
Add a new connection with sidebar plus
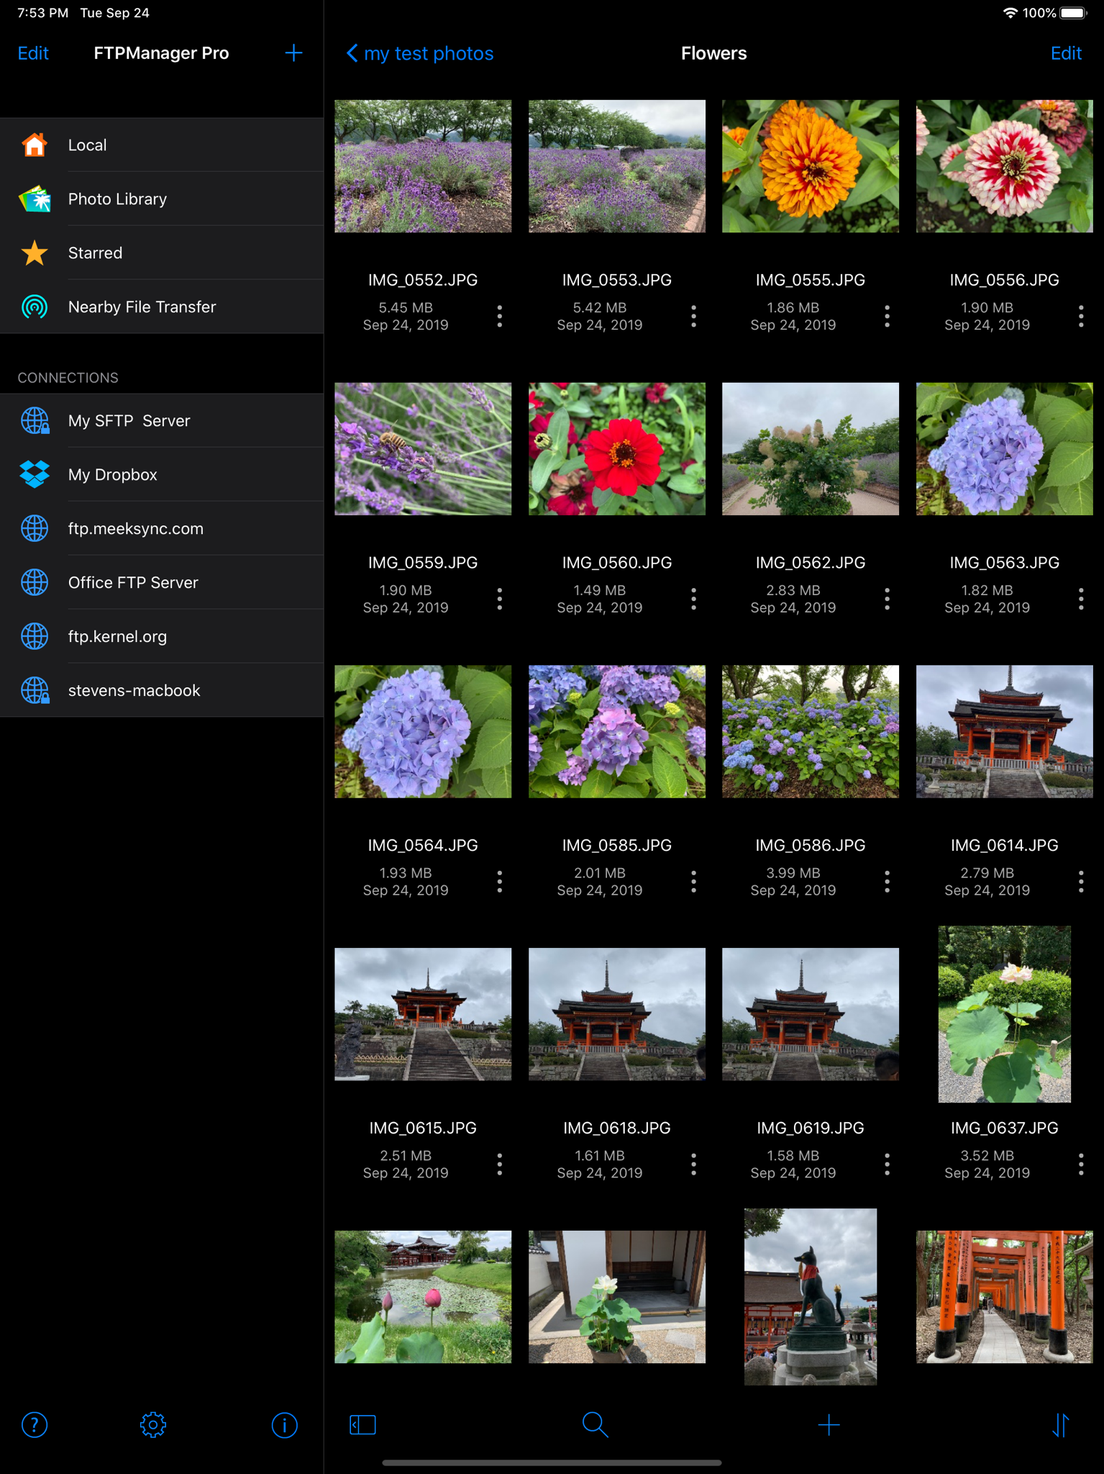(x=293, y=53)
